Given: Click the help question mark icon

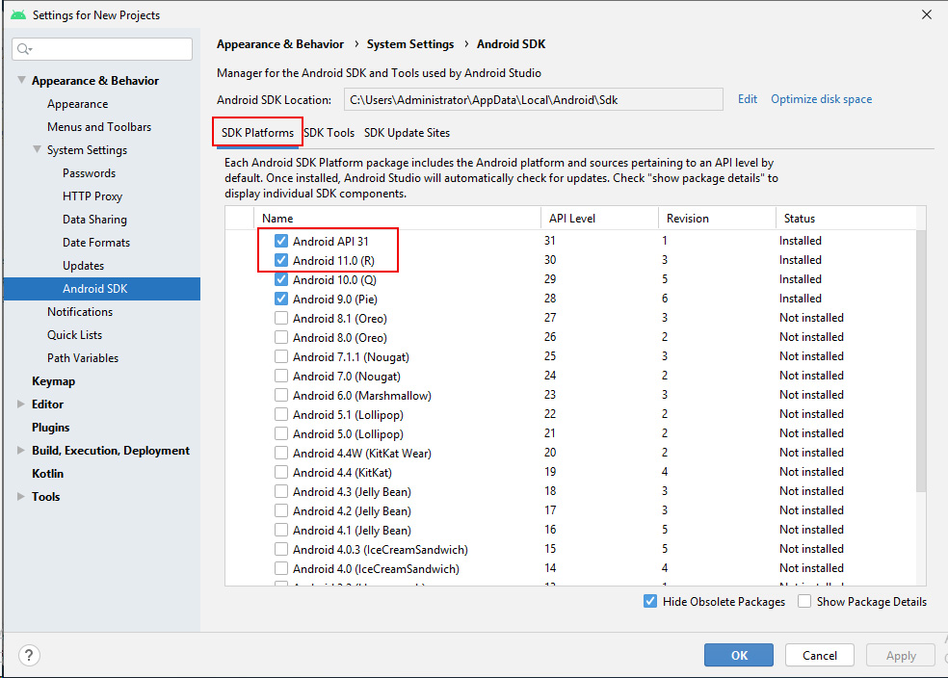Looking at the screenshot, I should coord(29,655).
